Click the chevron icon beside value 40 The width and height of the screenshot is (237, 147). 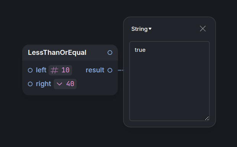(x=59, y=84)
